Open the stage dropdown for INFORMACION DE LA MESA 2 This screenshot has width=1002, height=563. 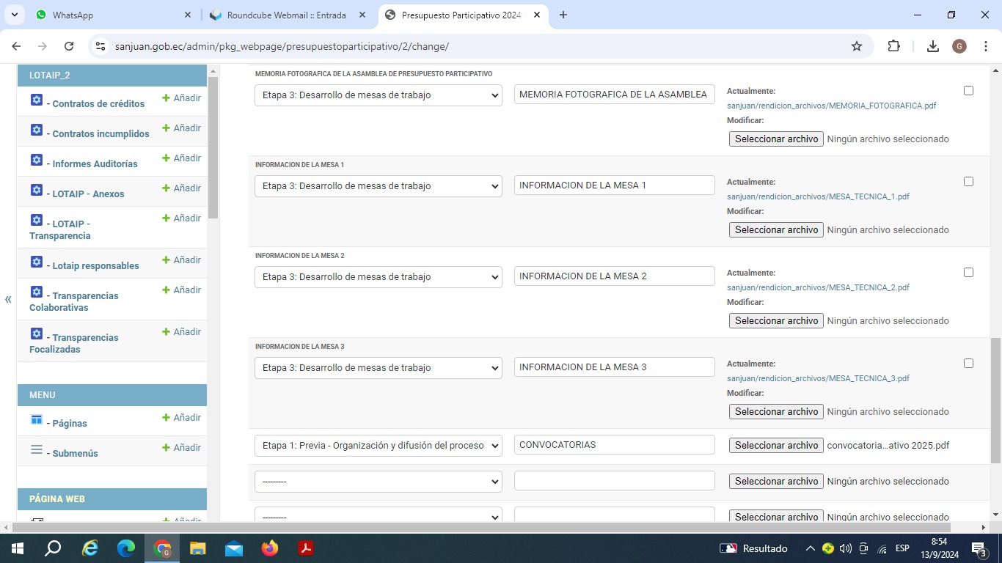coord(378,277)
